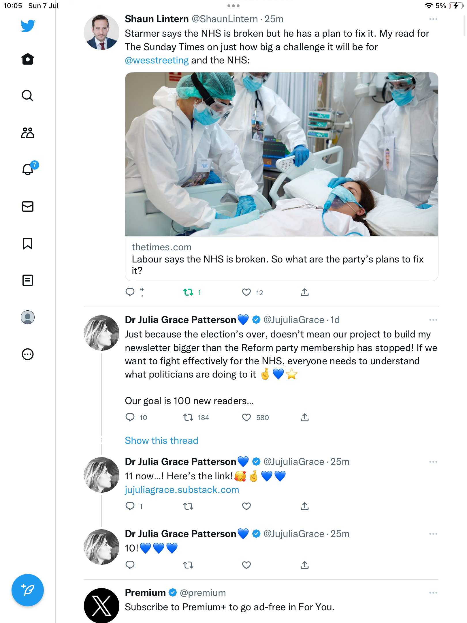Viewport: 467px width, 623px height.
Task: Open the thetimes.com article image
Action: click(x=281, y=154)
